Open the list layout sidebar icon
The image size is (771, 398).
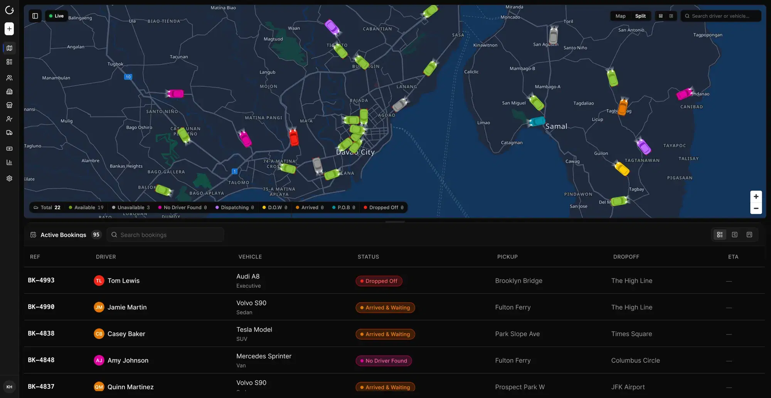pos(9,62)
